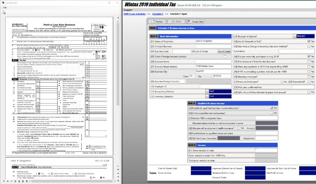Toggle materially participate during 2019 checkbox
This screenshot has width=316, height=184.
tap(309, 57)
